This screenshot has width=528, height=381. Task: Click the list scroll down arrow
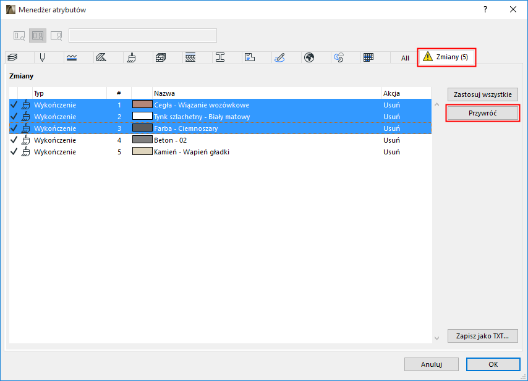[436, 338]
